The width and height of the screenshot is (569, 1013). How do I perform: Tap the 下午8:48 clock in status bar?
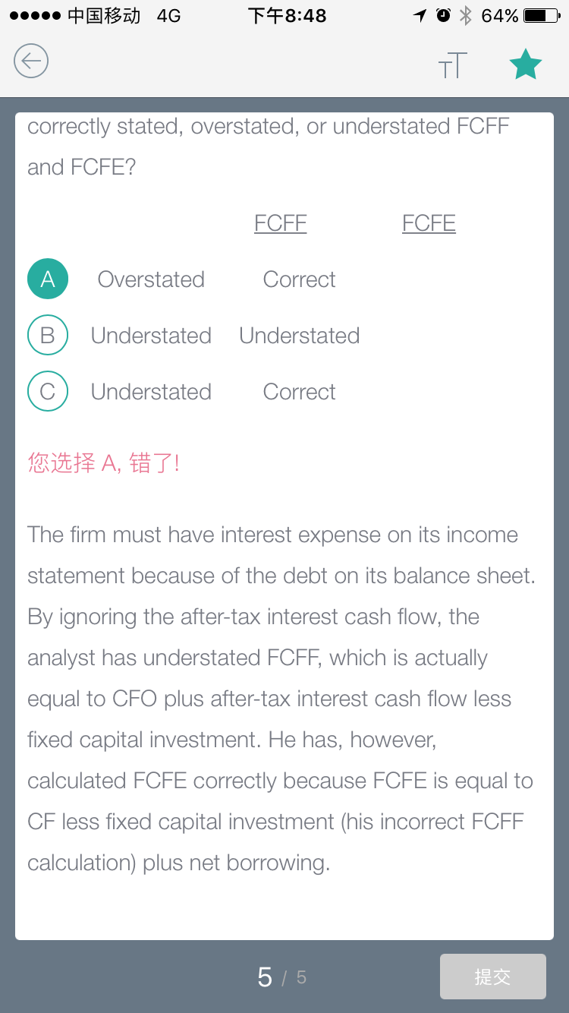point(287,16)
